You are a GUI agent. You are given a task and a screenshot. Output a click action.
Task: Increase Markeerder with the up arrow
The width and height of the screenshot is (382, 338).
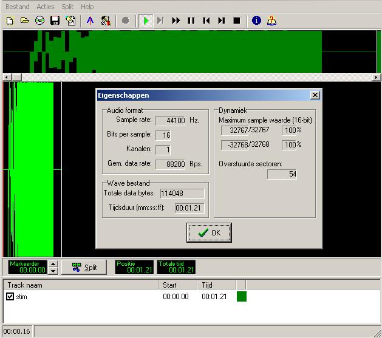53,264
